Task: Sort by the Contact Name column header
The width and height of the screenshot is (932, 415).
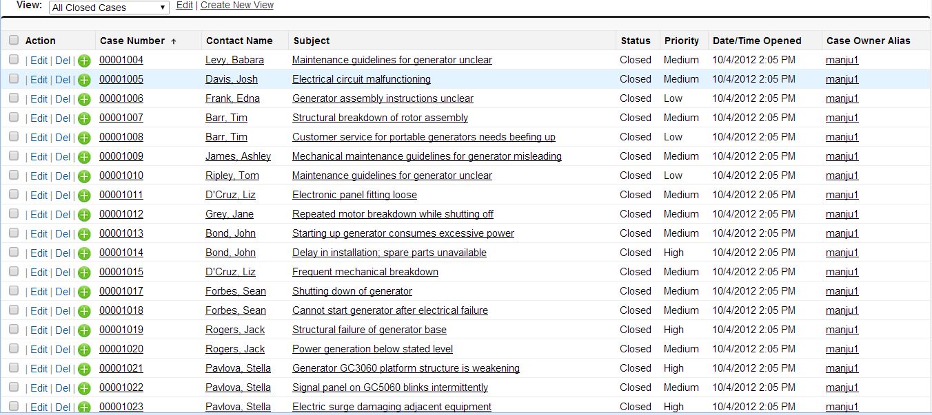Action: pyautogui.click(x=239, y=41)
